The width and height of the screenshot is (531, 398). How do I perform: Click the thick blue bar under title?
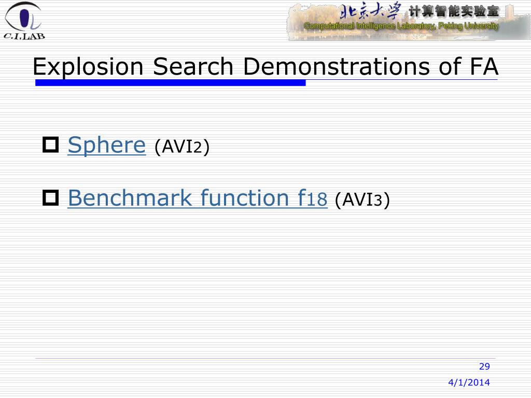(170, 82)
